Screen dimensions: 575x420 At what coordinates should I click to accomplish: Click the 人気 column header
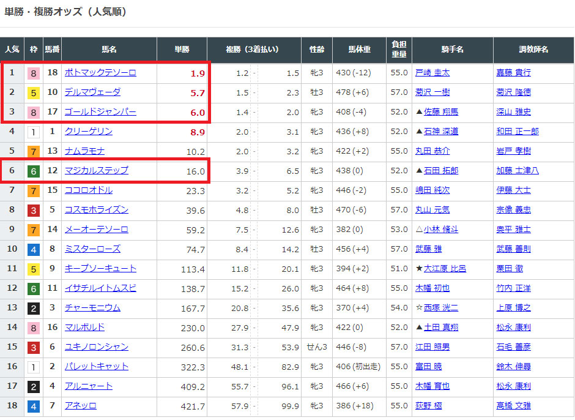click(x=12, y=49)
